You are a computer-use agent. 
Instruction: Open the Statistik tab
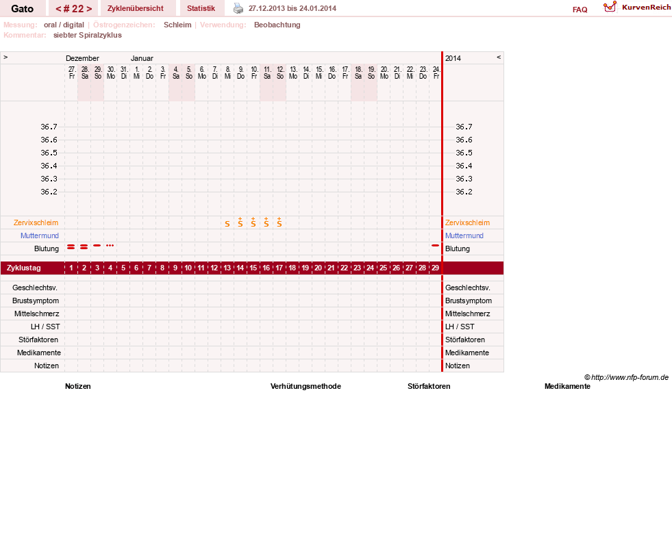click(x=201, y=8)
